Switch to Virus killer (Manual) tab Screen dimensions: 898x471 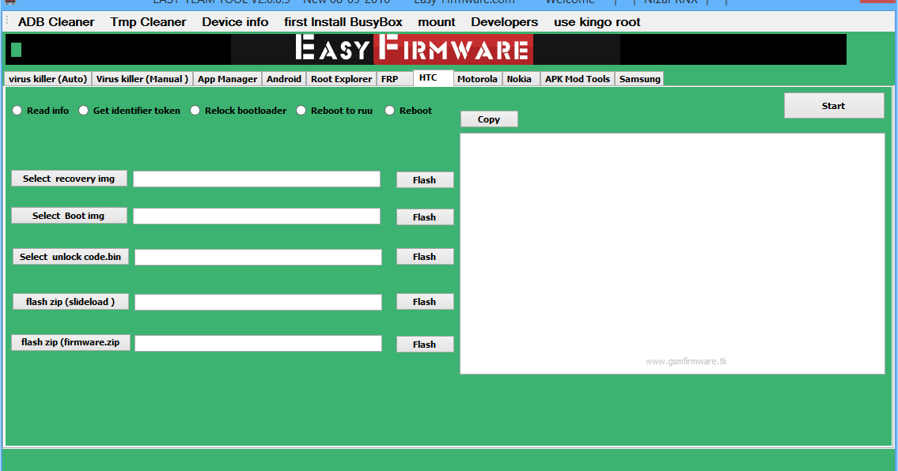pos(142,79)
